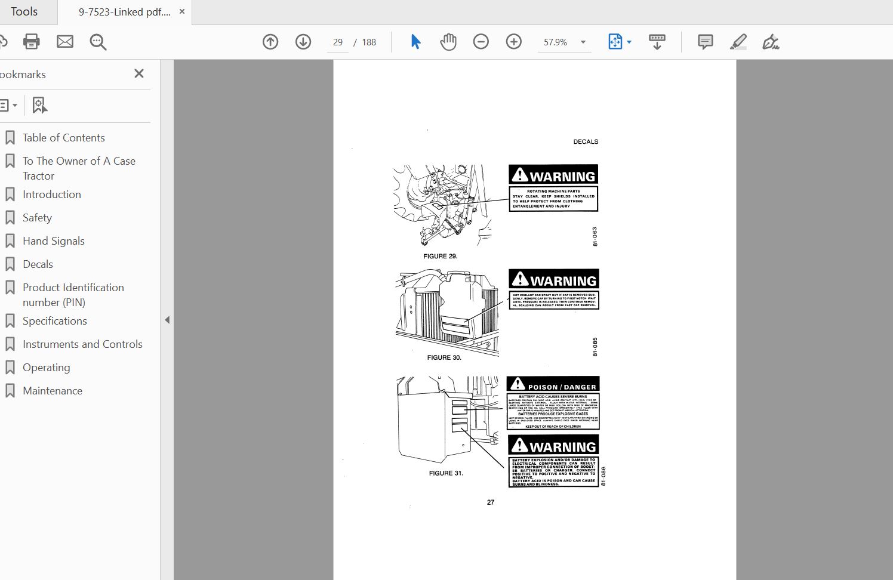Open the zoom percentage dropdown

pyautogui.click(x=582, y=42)
